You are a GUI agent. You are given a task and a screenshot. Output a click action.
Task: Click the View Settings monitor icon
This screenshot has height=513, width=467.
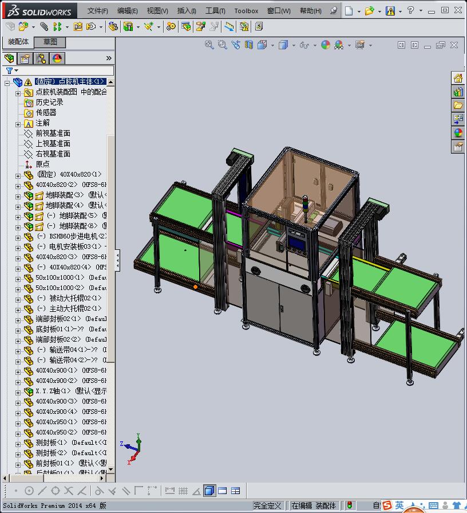360,45
